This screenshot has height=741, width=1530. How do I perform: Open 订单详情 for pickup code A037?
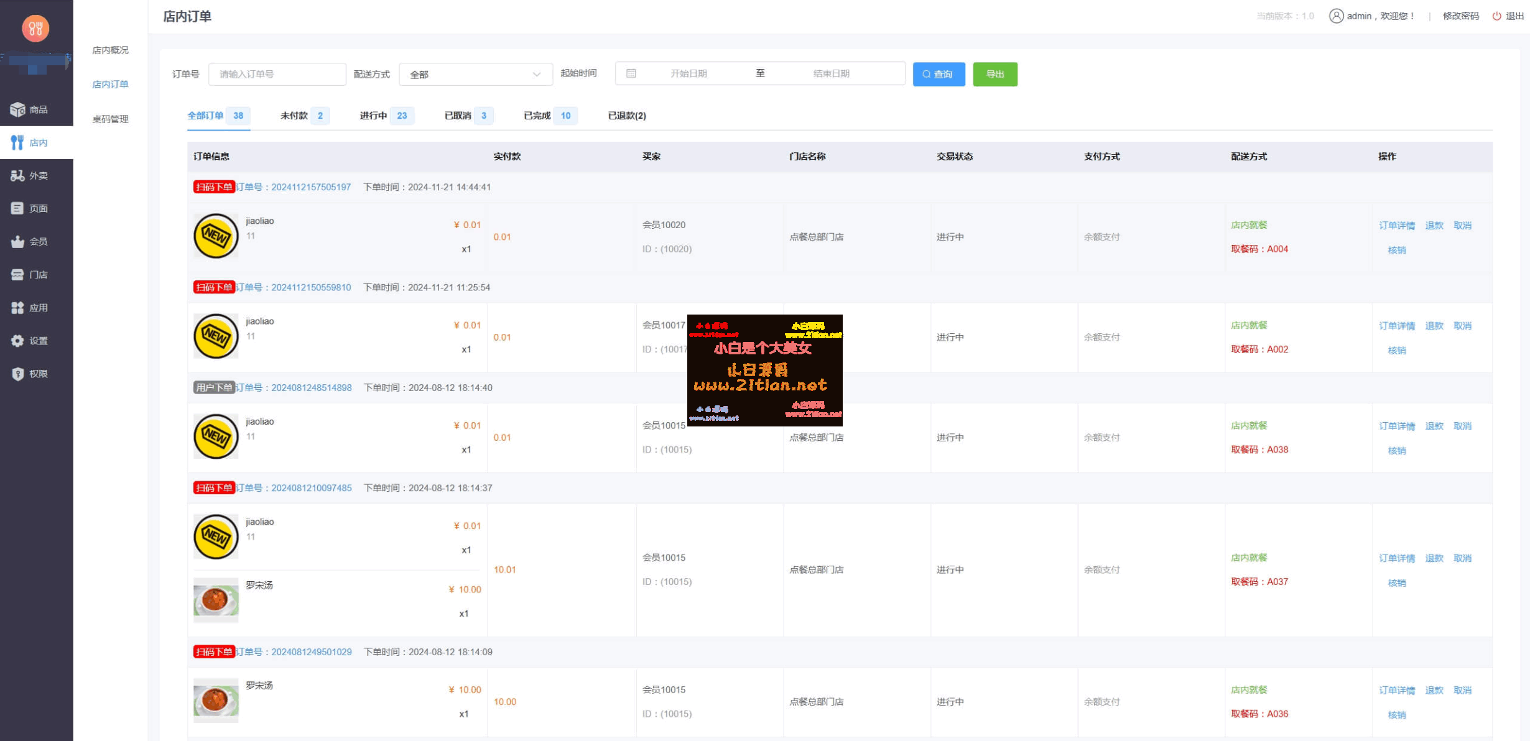(1397, 559)
